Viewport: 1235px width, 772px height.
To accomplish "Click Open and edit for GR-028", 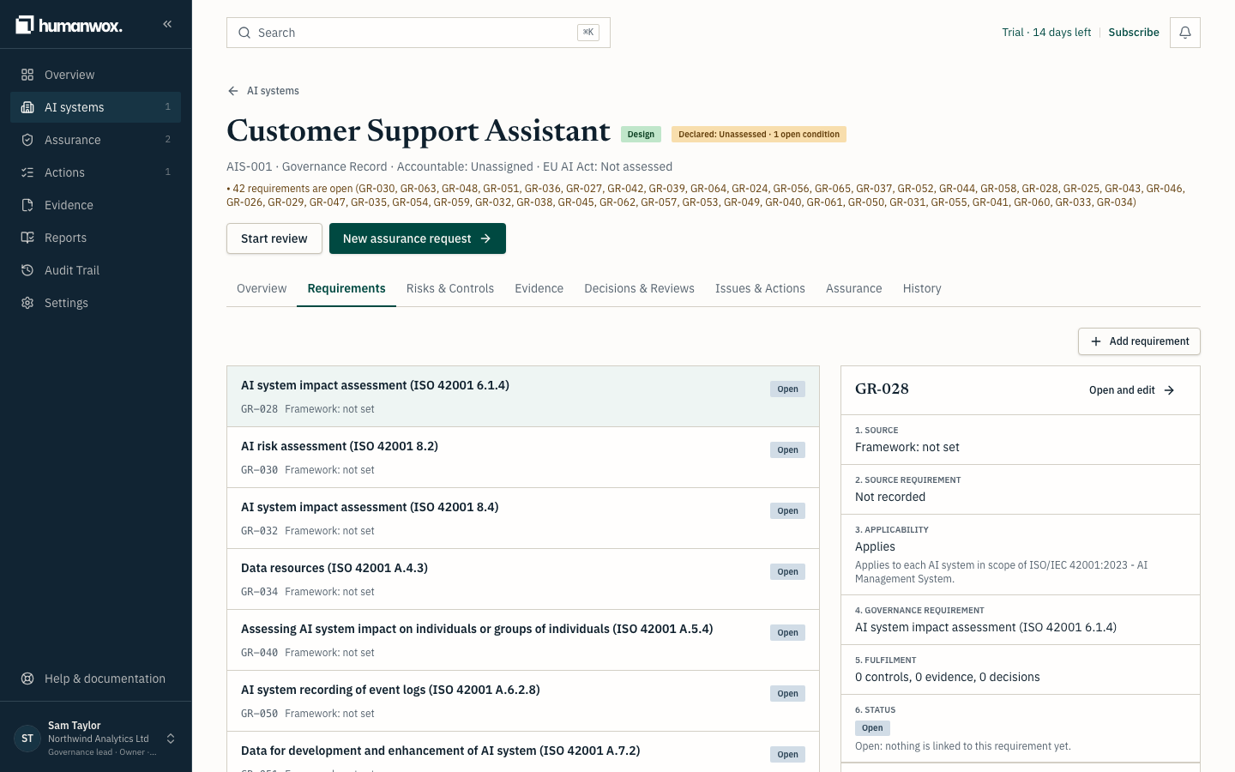I will pos(1132,390).
